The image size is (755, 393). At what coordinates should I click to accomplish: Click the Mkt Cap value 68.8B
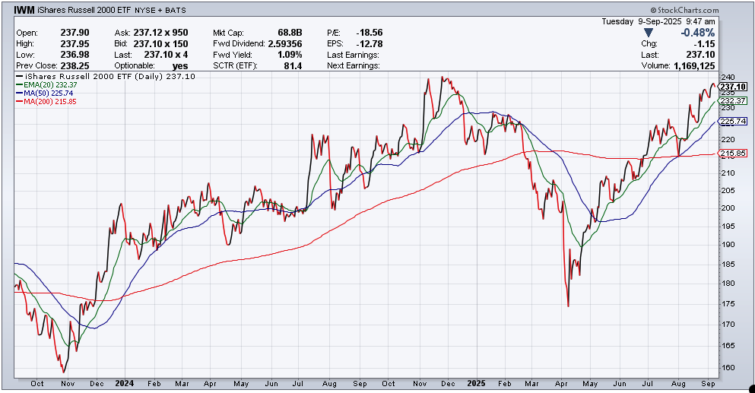(289, 33)
